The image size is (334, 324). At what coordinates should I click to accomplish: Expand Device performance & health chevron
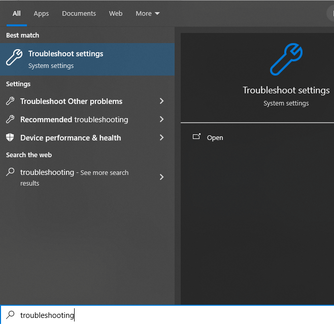[x=162, y=138]
